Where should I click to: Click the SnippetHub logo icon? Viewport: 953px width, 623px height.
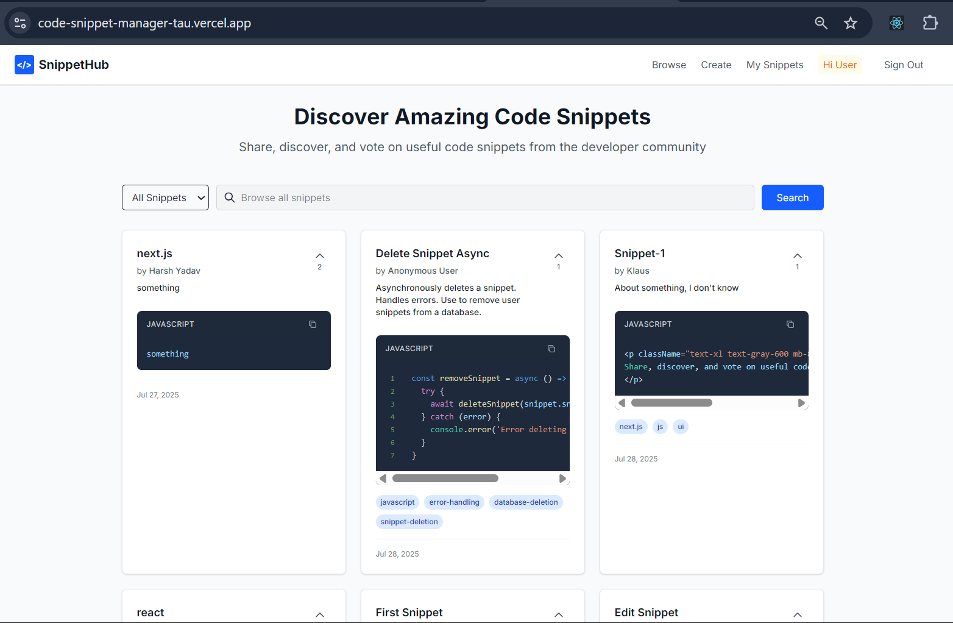click(24, 65)
